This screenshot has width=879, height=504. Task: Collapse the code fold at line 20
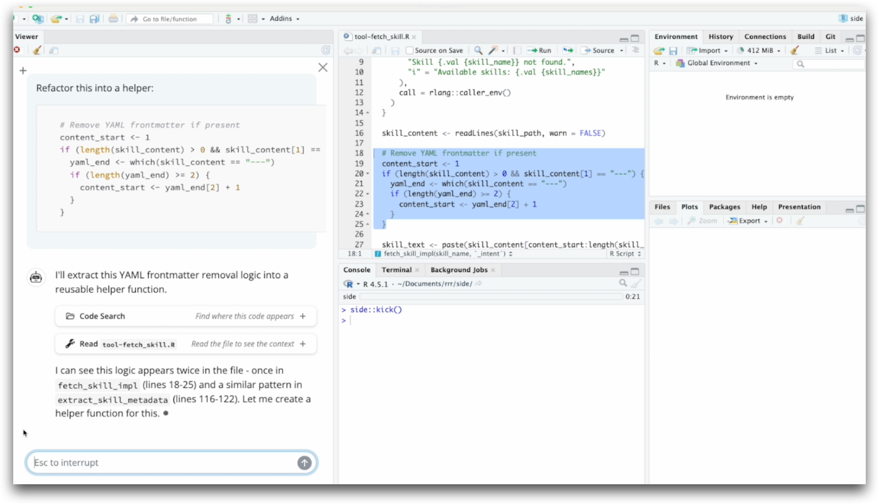pos(368,174)
